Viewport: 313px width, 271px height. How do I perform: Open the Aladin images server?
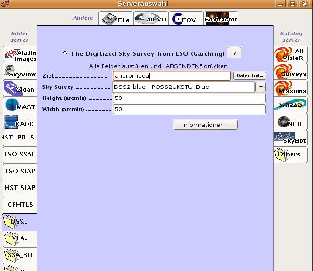pyautogui.click(x=20, y=55)
